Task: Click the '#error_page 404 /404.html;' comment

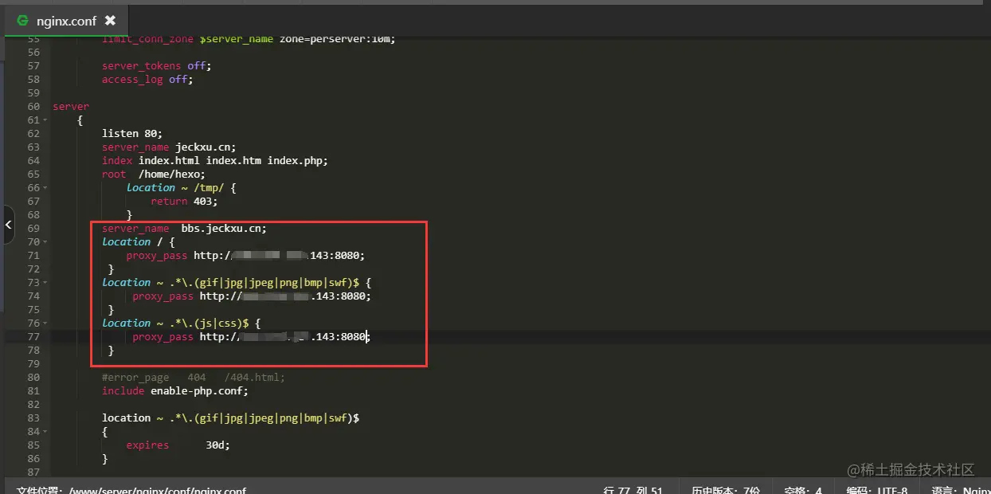Action: 194,378
